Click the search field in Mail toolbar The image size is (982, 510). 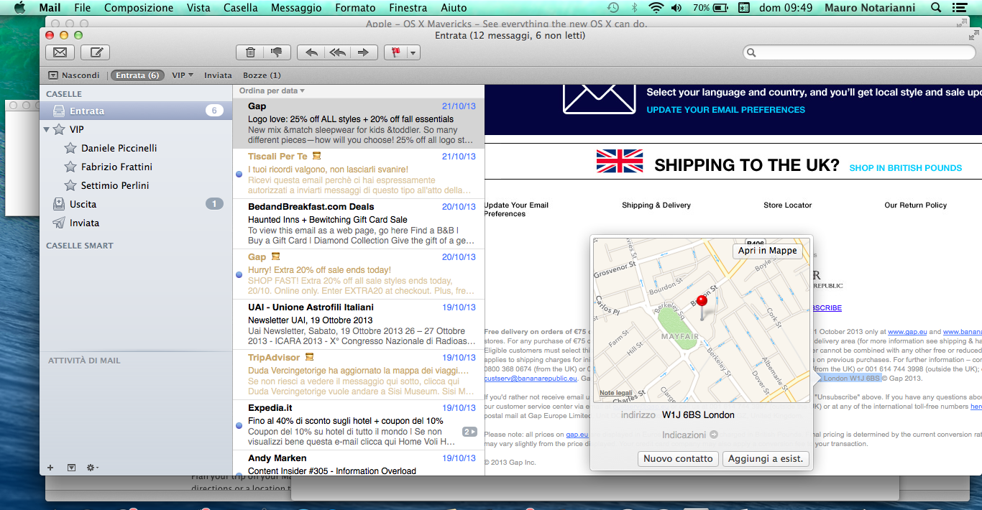pos(858,52)
